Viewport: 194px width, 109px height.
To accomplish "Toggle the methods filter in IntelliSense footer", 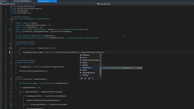I will [93, 78].
